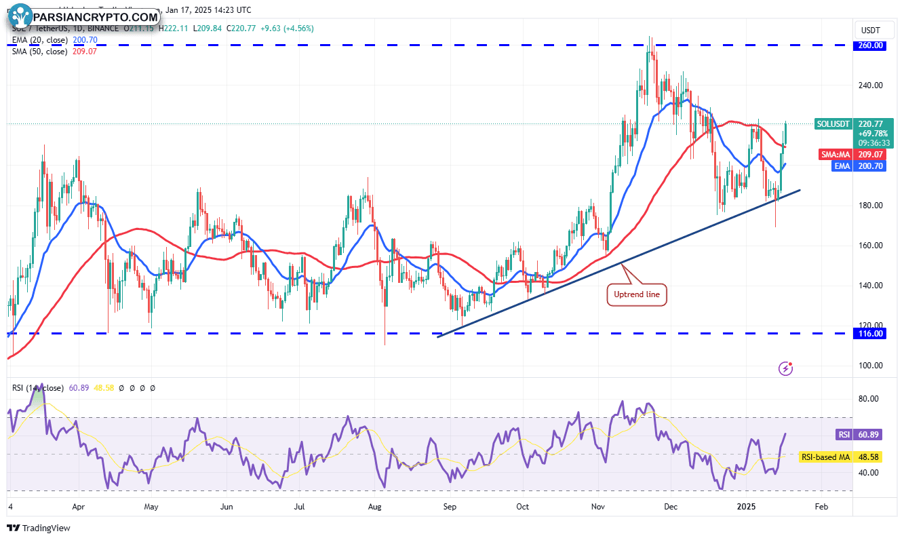This screenshot has height=540, width=904.
Task: Click the purple 60.89 value in RSI legend
Action: (79, 388)
